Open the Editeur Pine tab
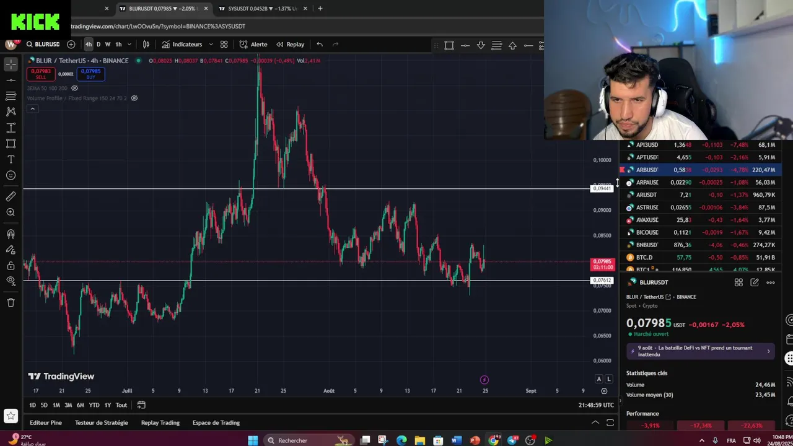 tap(46, 422)
